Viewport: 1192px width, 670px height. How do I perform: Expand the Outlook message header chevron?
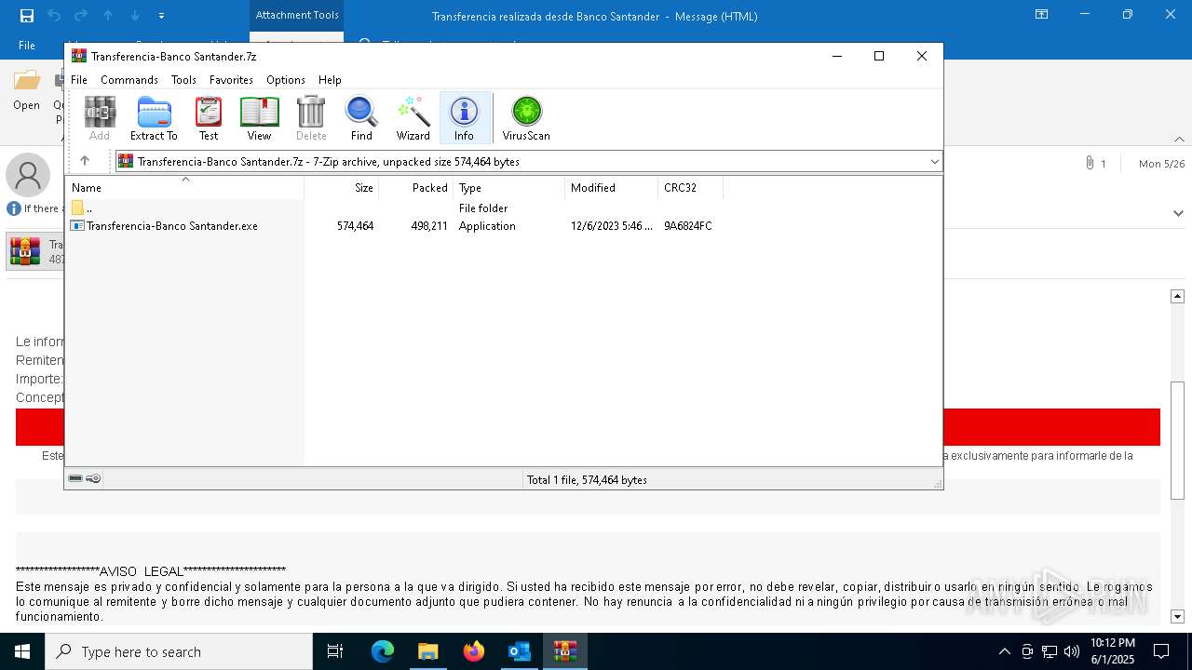tap(1178, 213)
